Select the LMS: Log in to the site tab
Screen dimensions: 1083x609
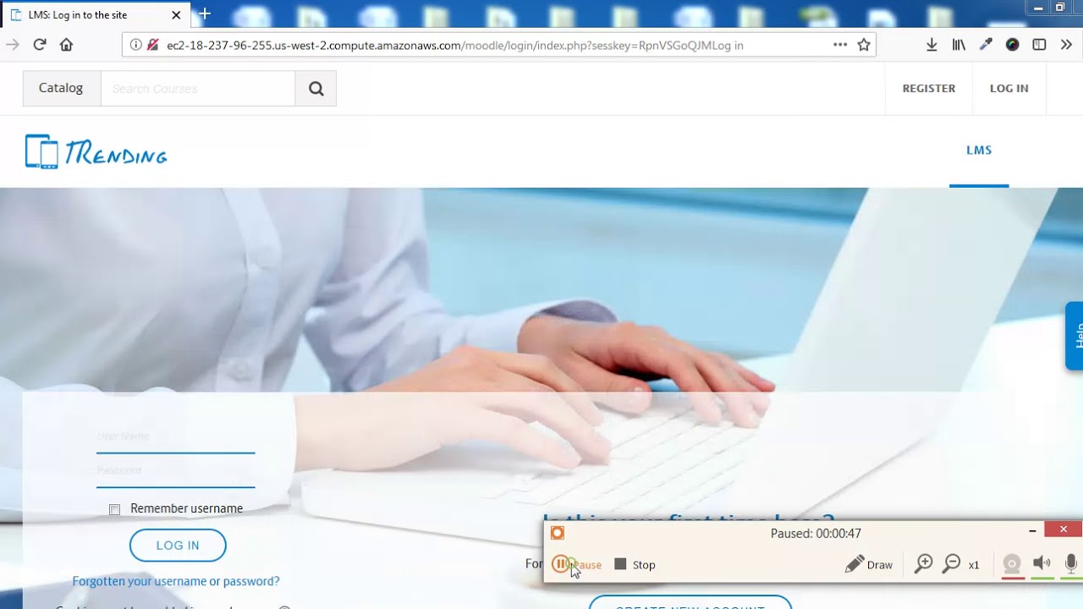click(x=96, y=15)
